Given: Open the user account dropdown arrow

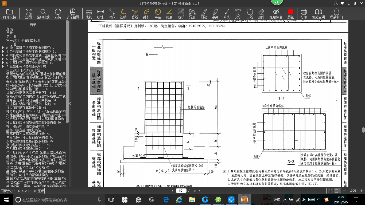Looking at the screenshot, I should 342,3.
